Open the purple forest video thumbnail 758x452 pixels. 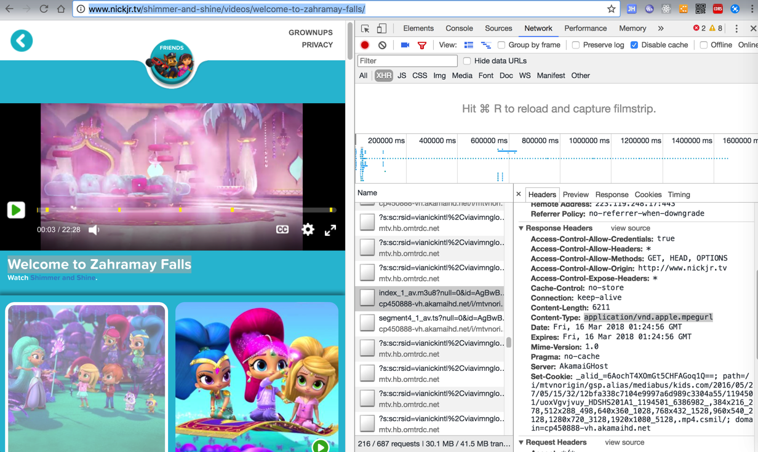[87, 377]
